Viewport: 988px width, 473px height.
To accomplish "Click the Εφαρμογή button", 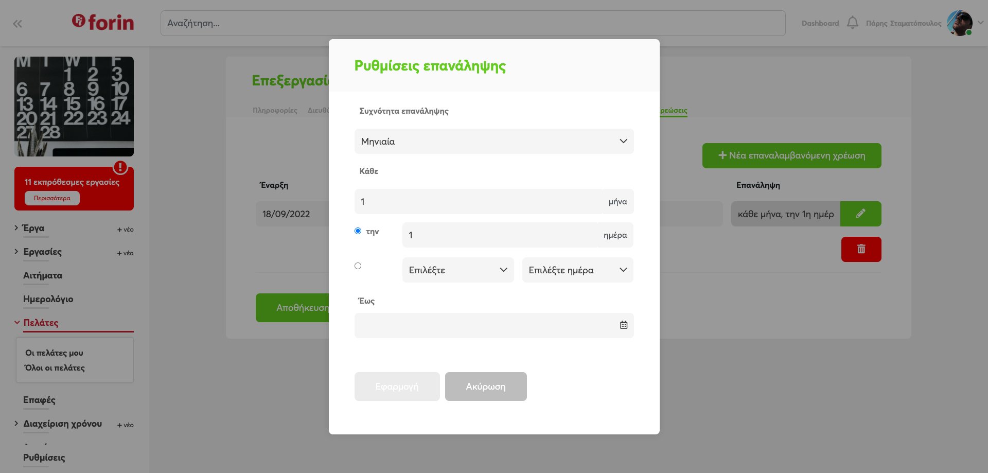I will click(397, 387).
